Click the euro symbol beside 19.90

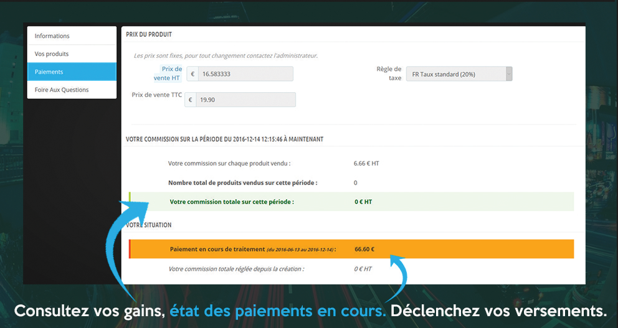[191, 100]
